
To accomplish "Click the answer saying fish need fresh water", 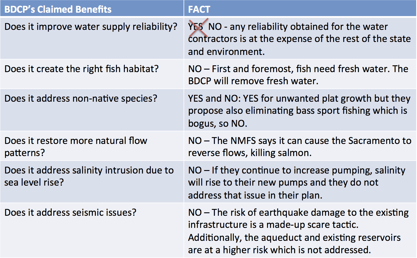I will coord(298,75).
